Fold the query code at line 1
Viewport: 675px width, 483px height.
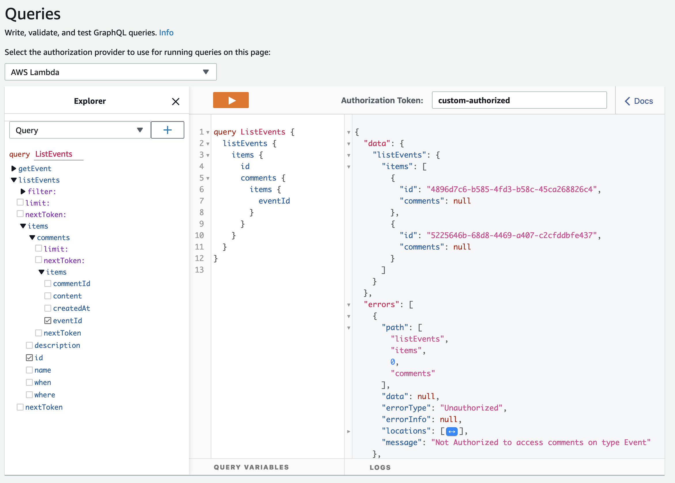coord(208,132)
